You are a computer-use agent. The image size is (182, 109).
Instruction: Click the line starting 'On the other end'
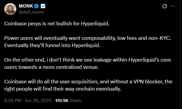point(88,60)
